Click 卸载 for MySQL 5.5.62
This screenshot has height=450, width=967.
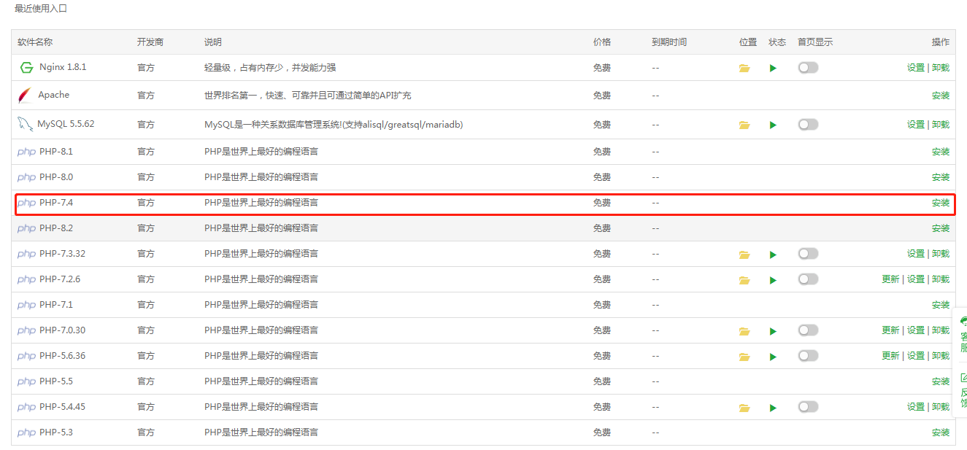941,125
